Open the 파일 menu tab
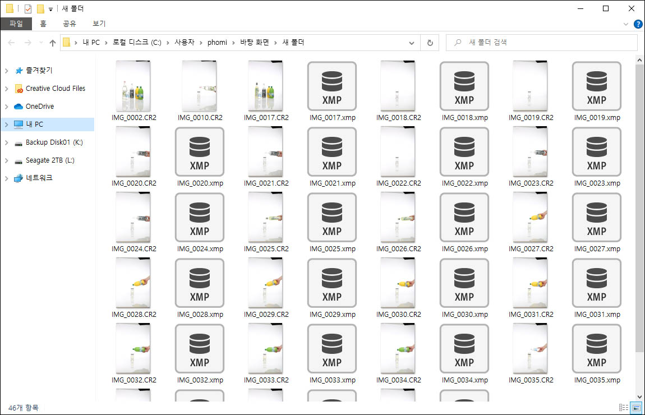The height and width of the screenshot is (415, 645). coord(16,24)
